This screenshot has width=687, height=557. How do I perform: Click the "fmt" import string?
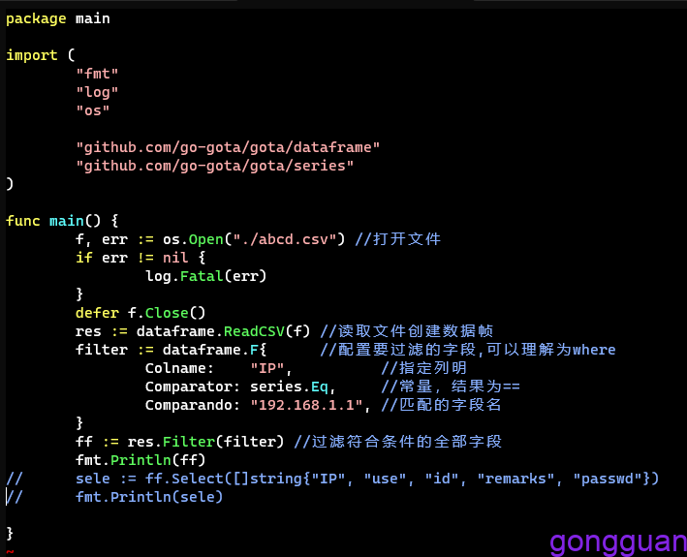(97, 74)
